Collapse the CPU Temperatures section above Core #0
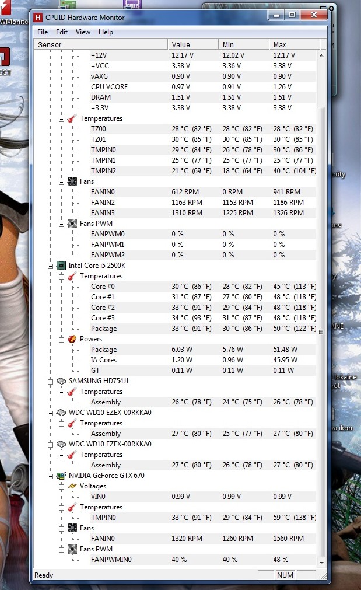 [61, 277]
